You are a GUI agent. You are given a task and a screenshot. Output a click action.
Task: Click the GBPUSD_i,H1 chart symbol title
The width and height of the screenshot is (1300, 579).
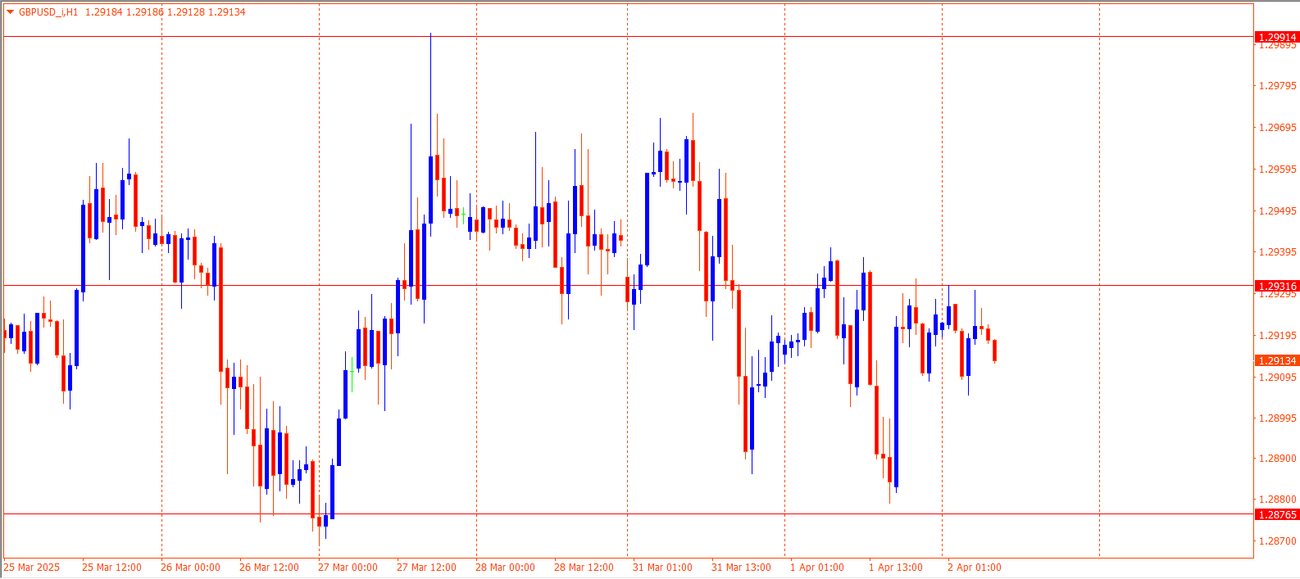pos(48,12)
